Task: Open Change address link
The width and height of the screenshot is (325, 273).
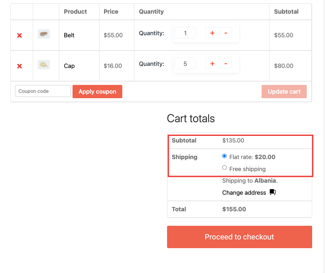Action: point(244,193)
